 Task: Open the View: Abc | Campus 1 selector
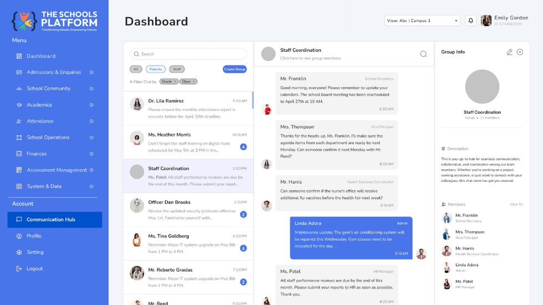click(x=422, y=21)
